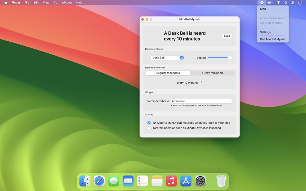Viewport: 306px width, 191px height.
Task: Open the View menu
Action: click(x=46, y=3)
